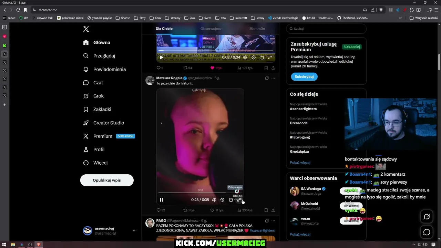Open the Czat messages page
The image size is (441, 248).
pos(93,83)
